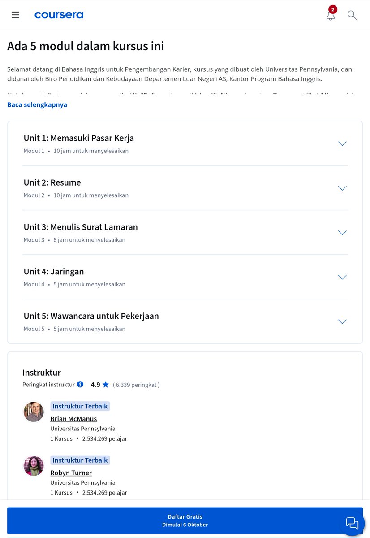Image resolution: width=370 pixels, height=538 pixels.
Task: Expand Unit 2: Resume chevron
Action: click(x=342, y=188)
